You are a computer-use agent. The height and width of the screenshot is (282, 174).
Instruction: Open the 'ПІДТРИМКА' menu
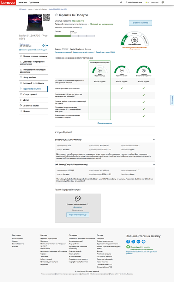[x=34, y=2]
